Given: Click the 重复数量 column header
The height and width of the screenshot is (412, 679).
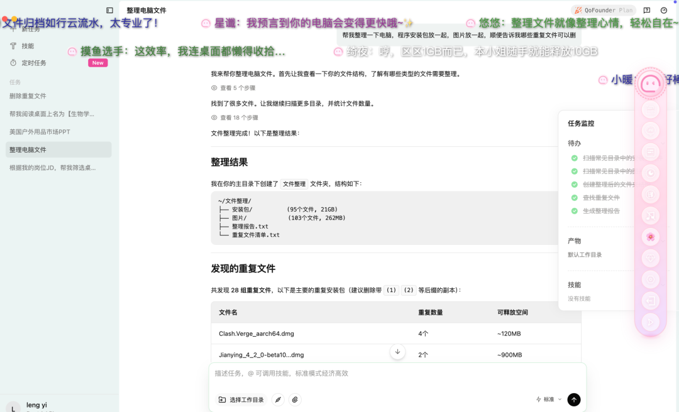Looking at the screenshot, I should 430,313.
